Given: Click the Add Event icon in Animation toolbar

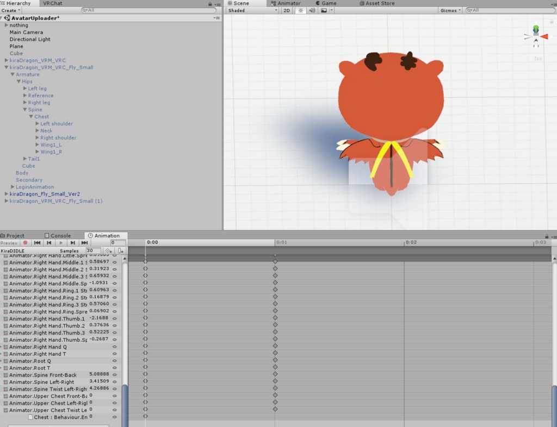Looking at the screenshot, I should (120, 250).
